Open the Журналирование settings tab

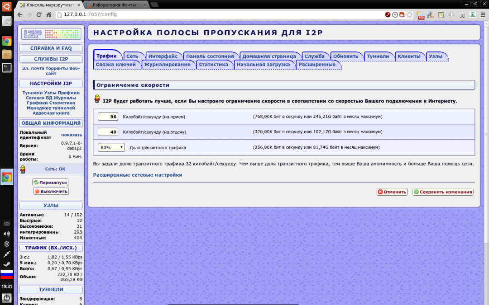pyautogui.click(x=167, y=65)
